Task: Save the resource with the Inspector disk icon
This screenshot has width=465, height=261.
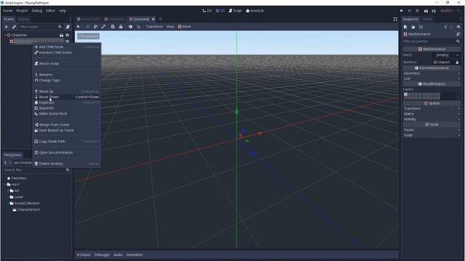Action: coord(421,27)
